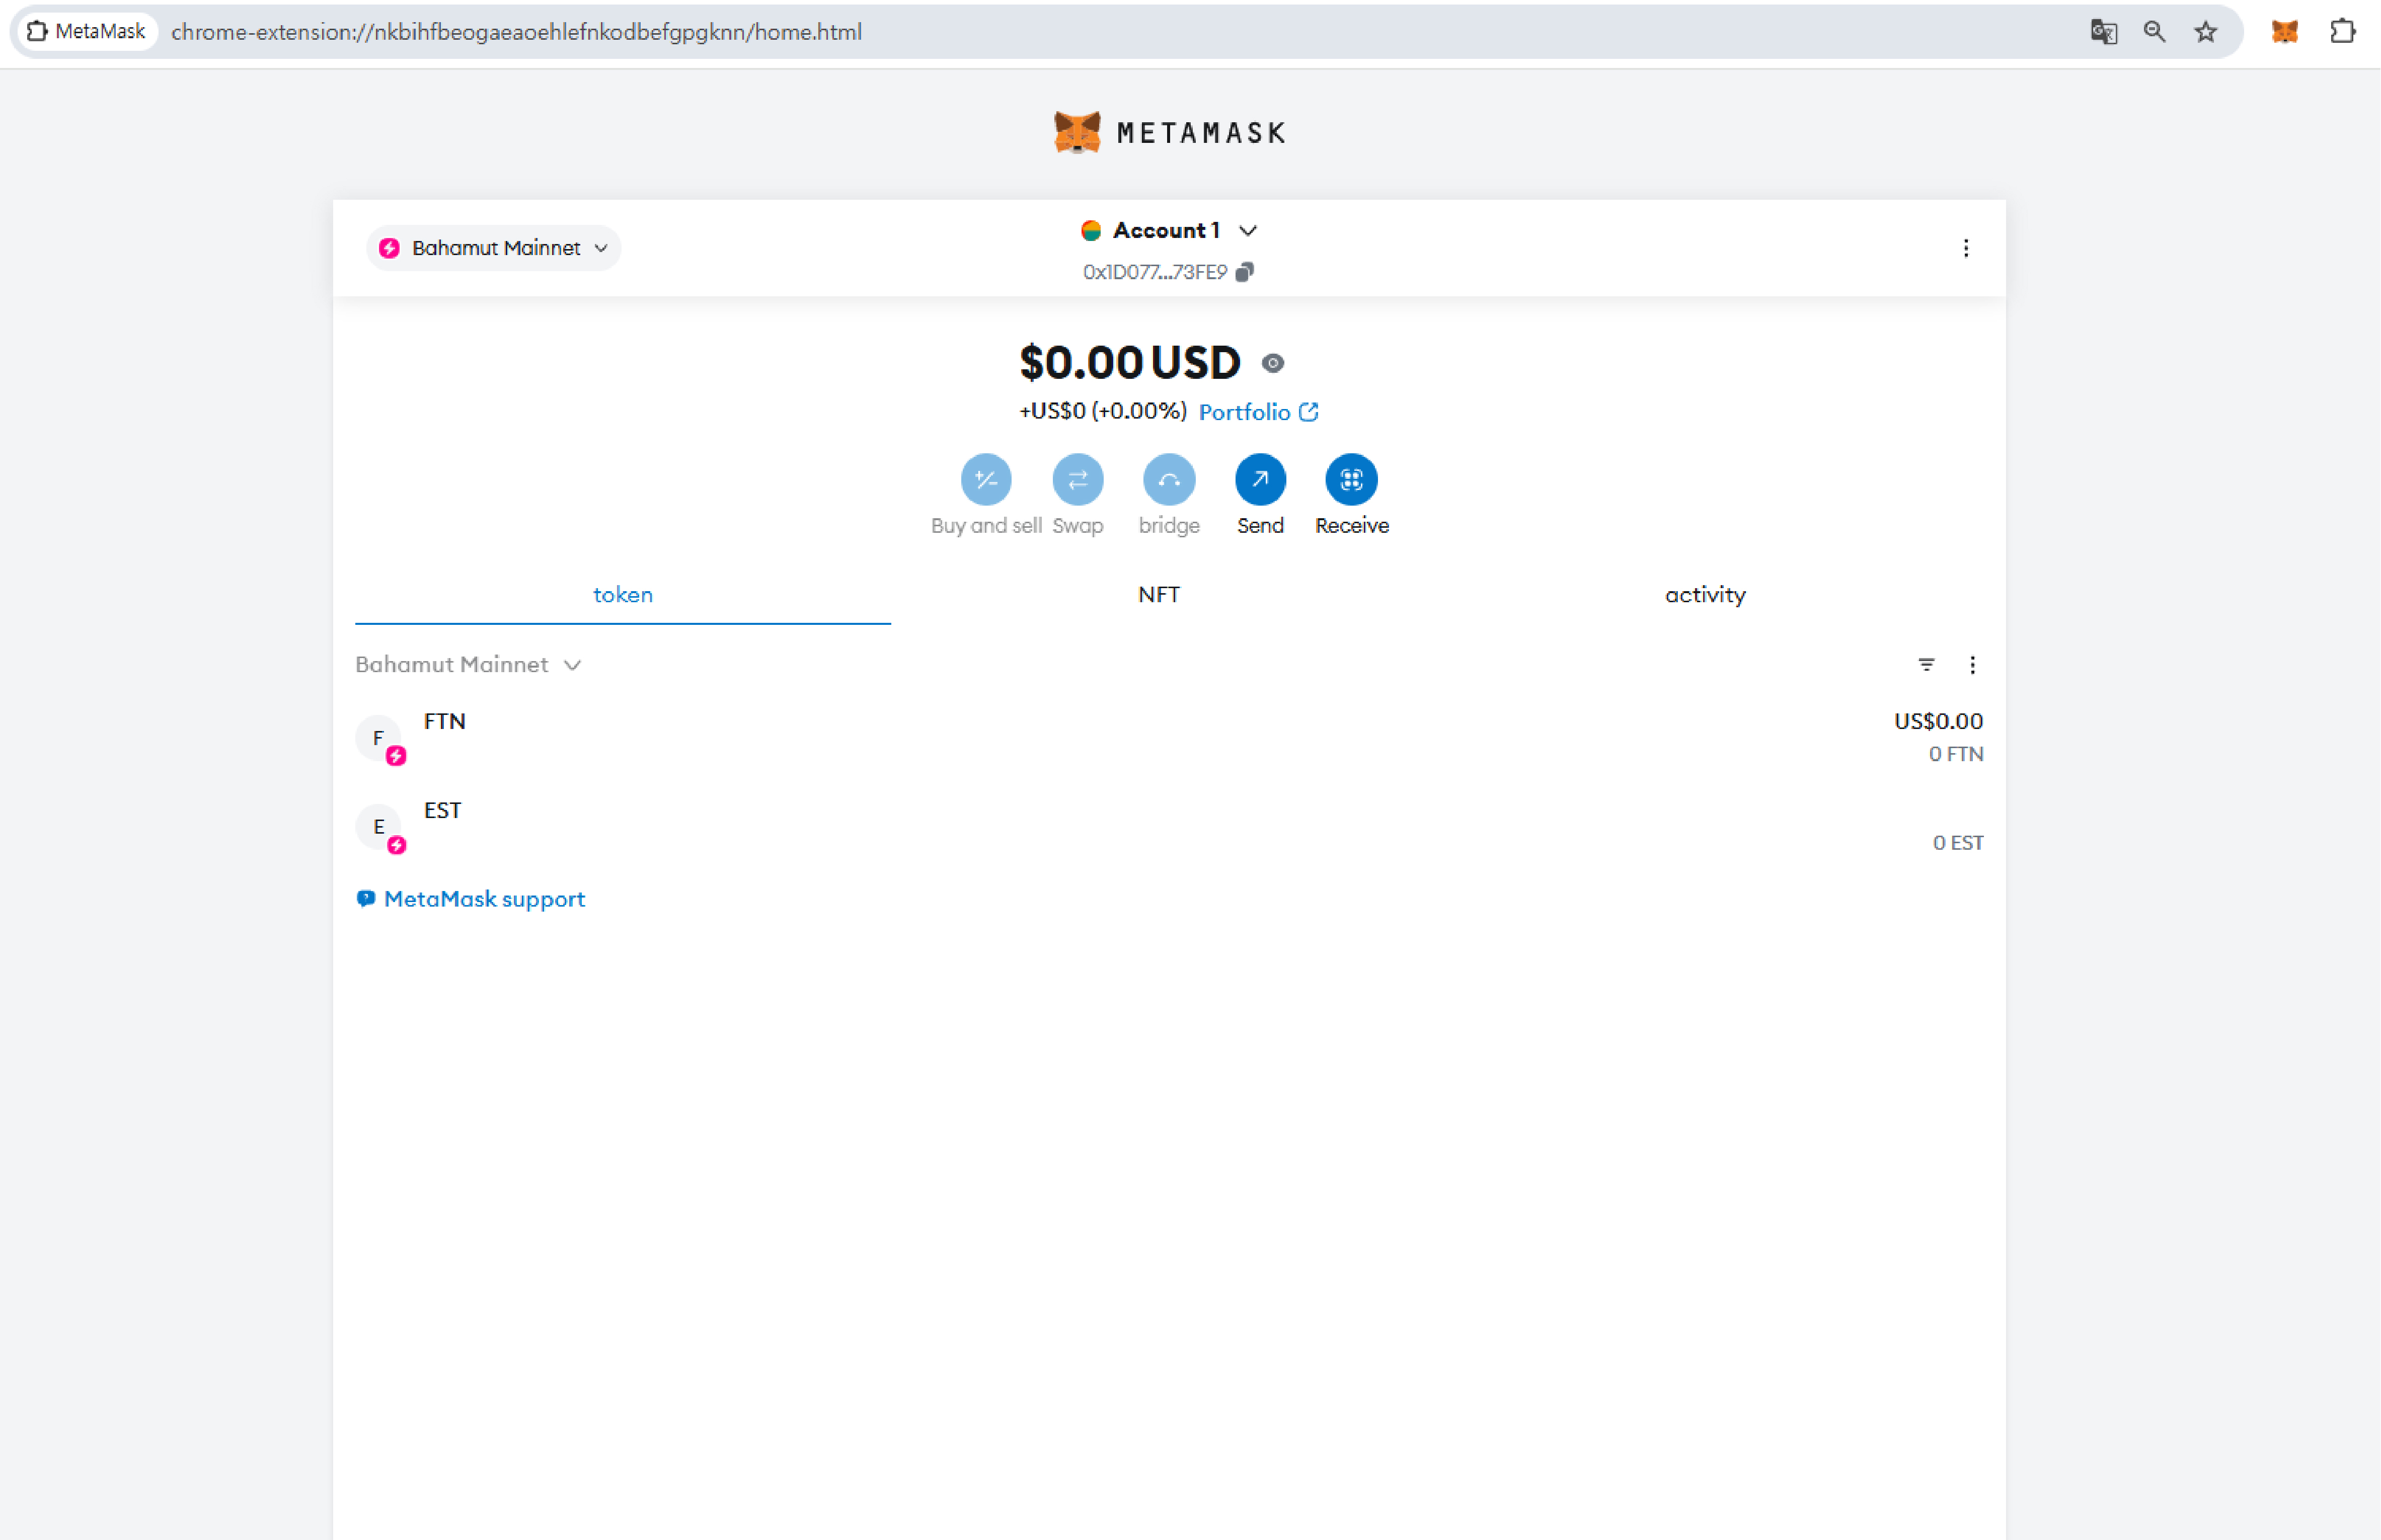
Task: Click the MetaMask support chat icon
Action: tap(366, 899)
